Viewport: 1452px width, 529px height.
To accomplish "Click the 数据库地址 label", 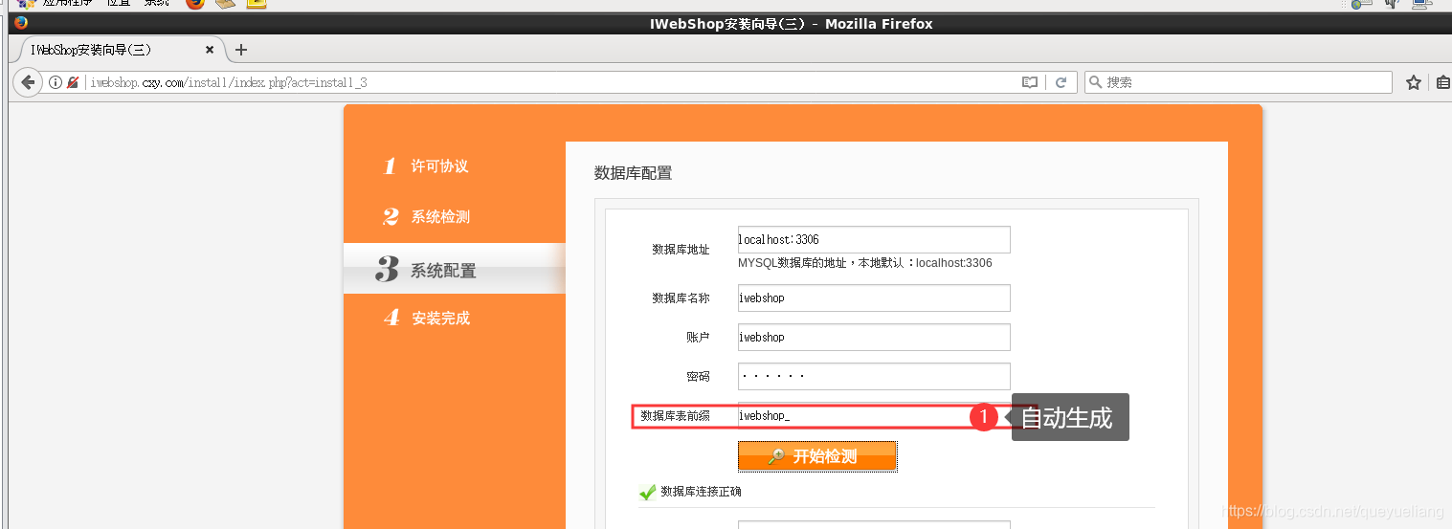I will point(681,250).
